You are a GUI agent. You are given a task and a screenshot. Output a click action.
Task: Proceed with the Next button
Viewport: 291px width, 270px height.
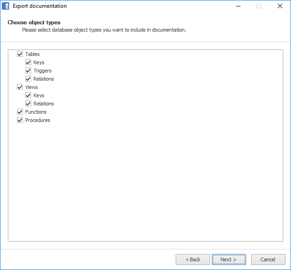pyautogui.click(x=229, y=259)
